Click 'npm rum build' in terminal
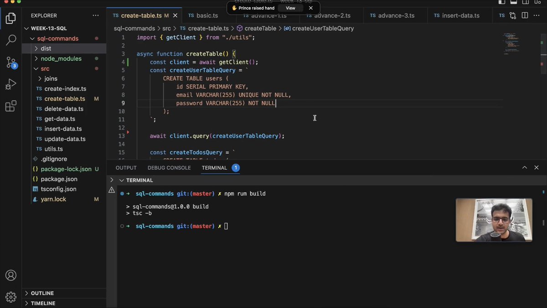The height and width of the screenshot is (308, 547). [245, 193]
